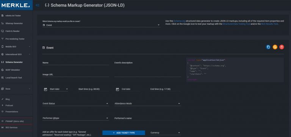291x137 pixels.
Task: Expand the International SEO submenu arrow
Action: pos(30,55)
